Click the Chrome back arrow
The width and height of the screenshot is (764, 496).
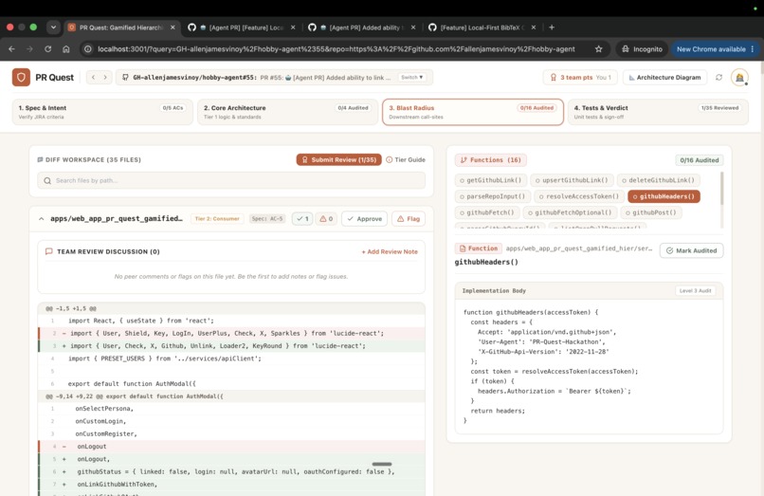11,48
